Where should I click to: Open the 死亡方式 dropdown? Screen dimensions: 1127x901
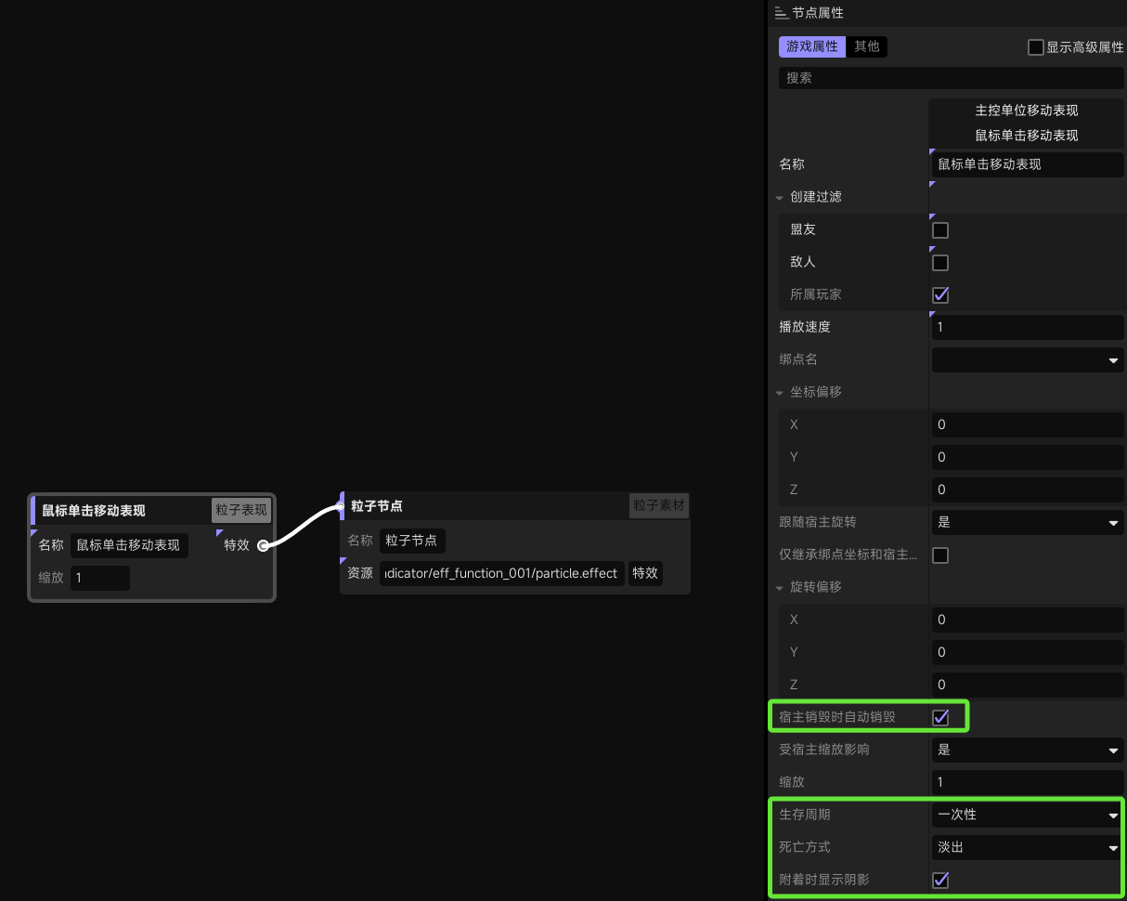click(1028, 847)
